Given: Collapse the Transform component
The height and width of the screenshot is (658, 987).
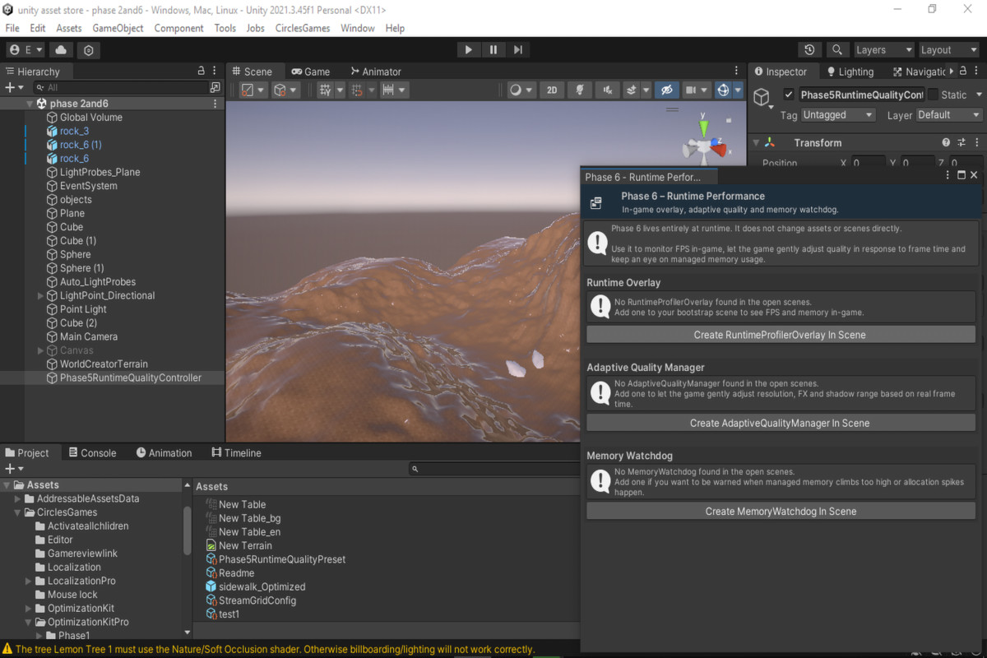Looking at the screenshot, I should pyautogui.click(x=756, y=142).
